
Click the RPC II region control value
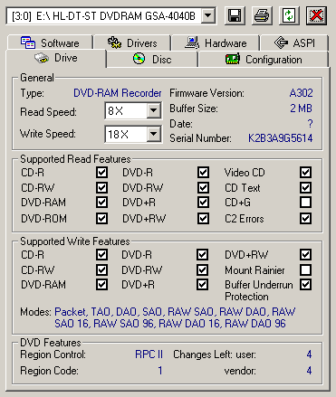click(x=149, y=354)
